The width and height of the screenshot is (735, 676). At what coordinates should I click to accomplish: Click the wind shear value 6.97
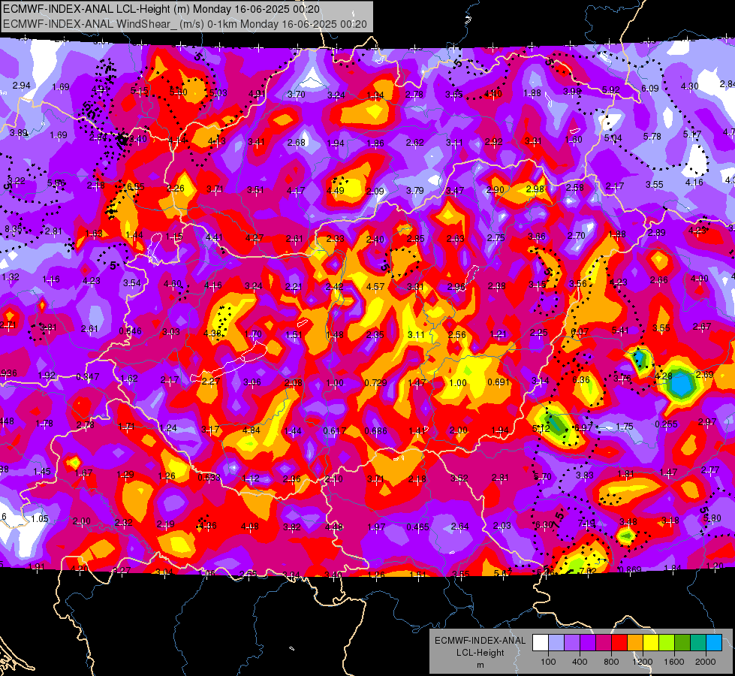pyautogui.click(x=583, y=427)
